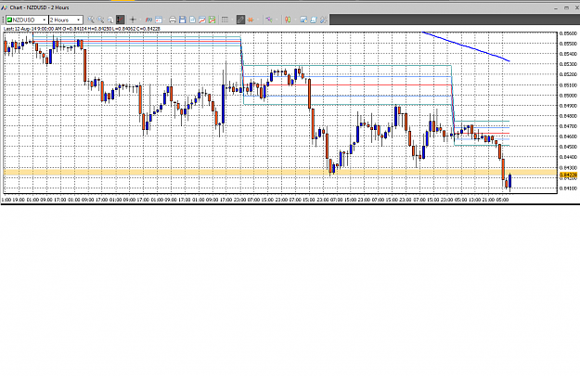Image resolution: width=580 pixels, height=376 pixels.
Task: Toggle the chain link chart button
Action: click(240, 19)
